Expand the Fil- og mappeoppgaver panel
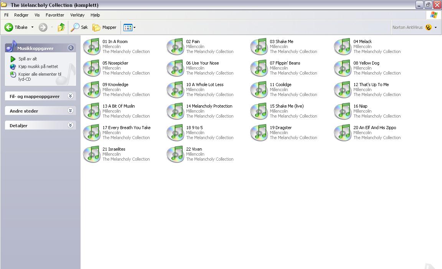This screenshot has width=442, height=269. click(71, 96)
